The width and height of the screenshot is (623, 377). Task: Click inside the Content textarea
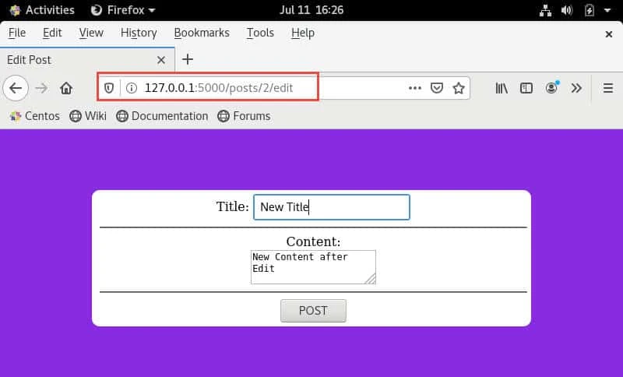[313, 267]
